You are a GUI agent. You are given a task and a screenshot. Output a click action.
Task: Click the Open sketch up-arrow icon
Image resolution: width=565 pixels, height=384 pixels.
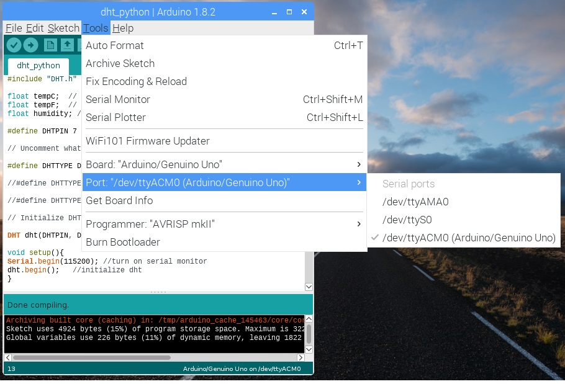(x=67, y=45)
